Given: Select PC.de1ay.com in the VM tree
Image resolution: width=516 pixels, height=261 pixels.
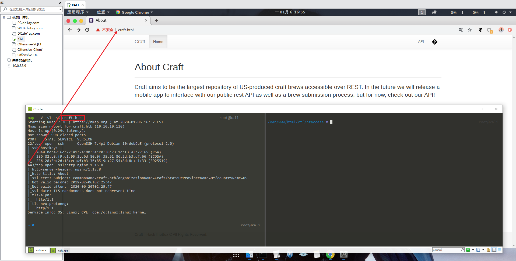Looking at the screenshot, I should [x=28, y=23].
